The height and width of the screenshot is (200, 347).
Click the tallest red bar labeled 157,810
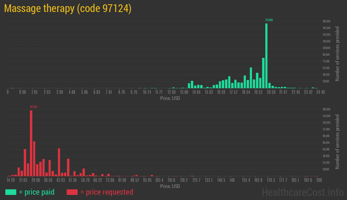pos(31,143)
